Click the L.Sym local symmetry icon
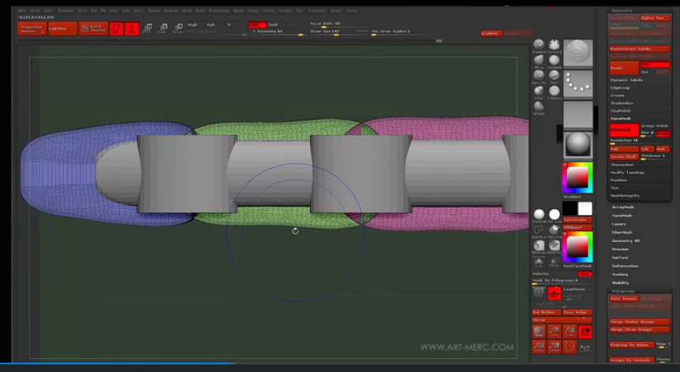Image resolution: width=680 pixels, height=372 pixels. [x=585, y=348]
